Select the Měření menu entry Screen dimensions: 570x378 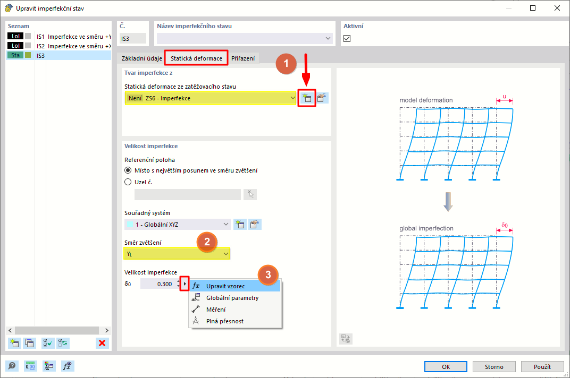(235, 310)
